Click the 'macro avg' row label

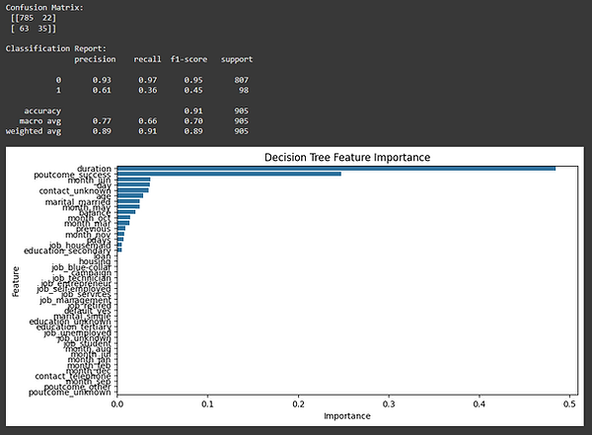point(40,121)
